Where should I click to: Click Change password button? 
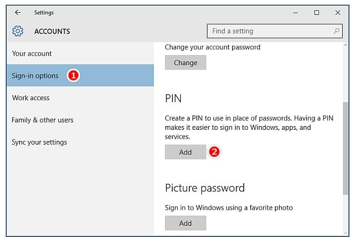pos(186,63)
